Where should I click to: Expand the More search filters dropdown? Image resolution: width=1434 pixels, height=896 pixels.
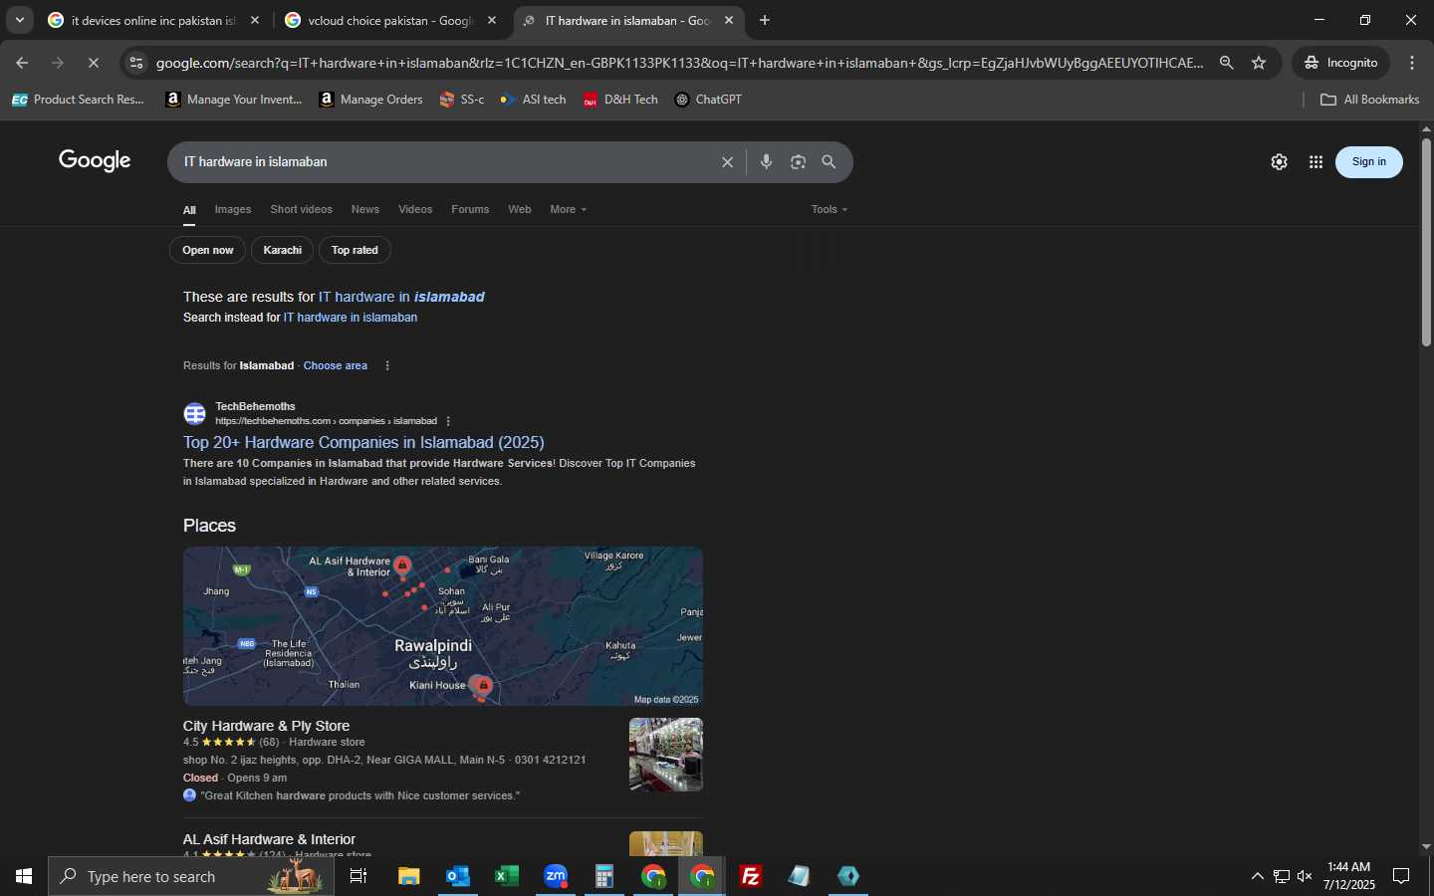[568, 209]
